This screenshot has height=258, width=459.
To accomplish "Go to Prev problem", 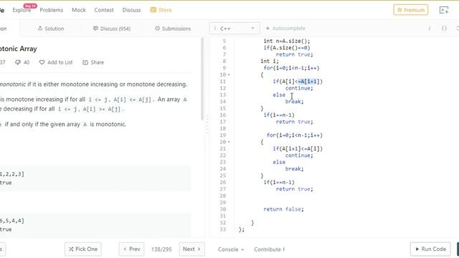I will coord(131,249).
